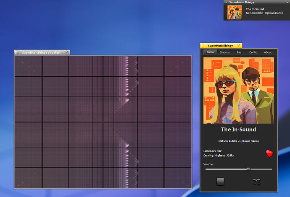290x197 pixels.
Task: Open the About tab
Action: point(268,52)
